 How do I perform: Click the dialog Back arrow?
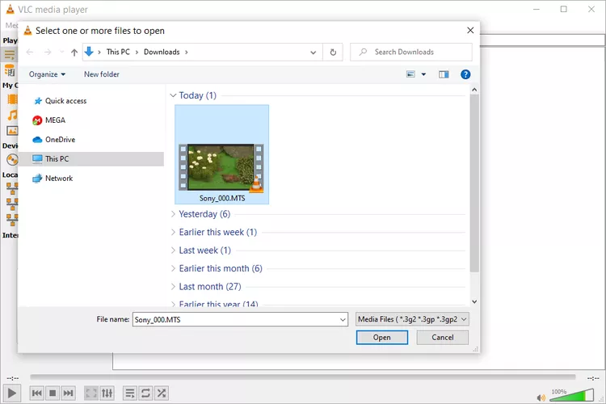[x=30, y=53]
